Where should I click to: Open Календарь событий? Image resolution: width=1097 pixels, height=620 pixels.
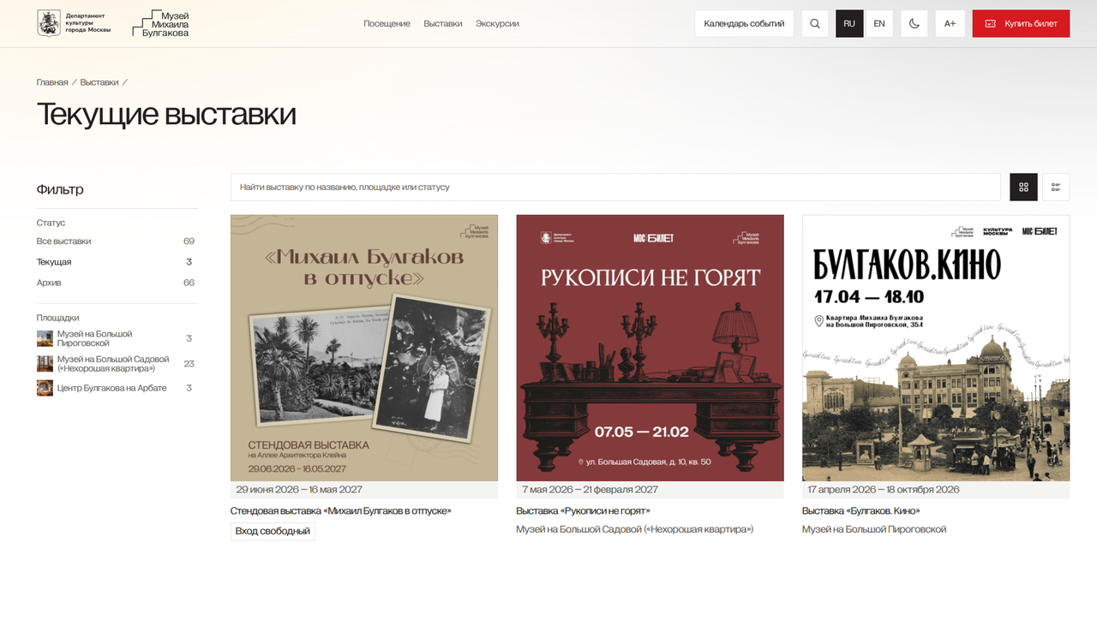(x=744, y=23)
